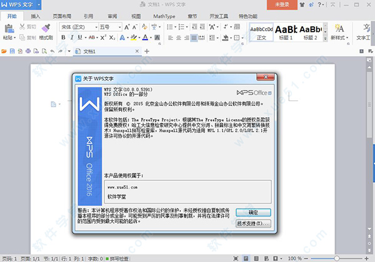Click the open folder icon in quick toolbar
Image resolution: width=375 pixels, height=262 pixels.
tap(4, 51)
